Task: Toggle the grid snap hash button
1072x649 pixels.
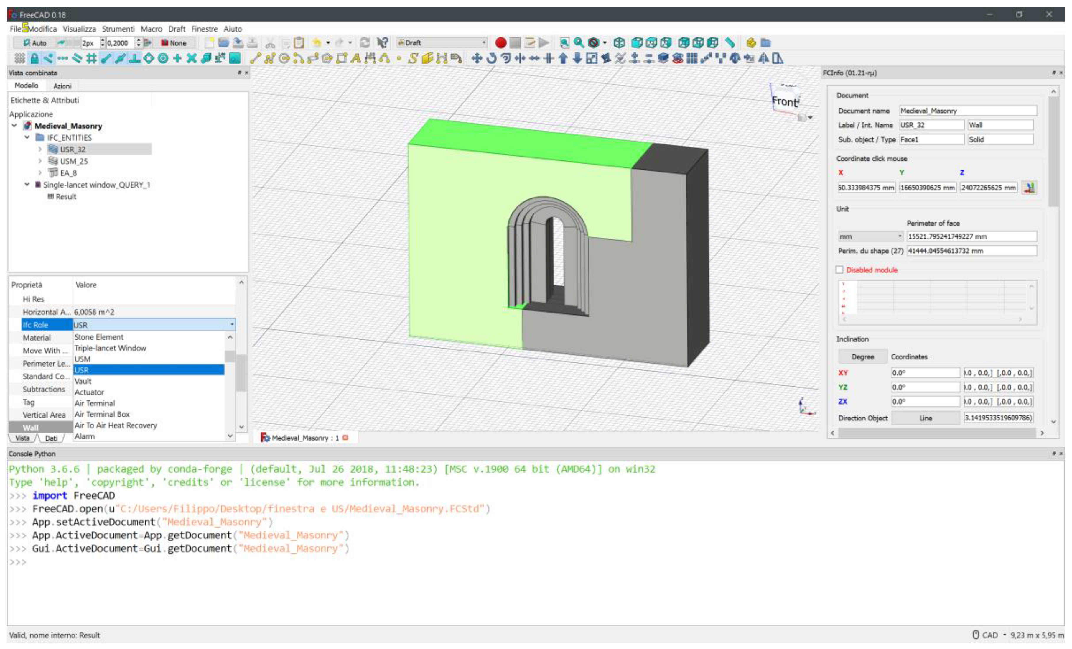Action: pyautogui.click(x=91, y=58)
